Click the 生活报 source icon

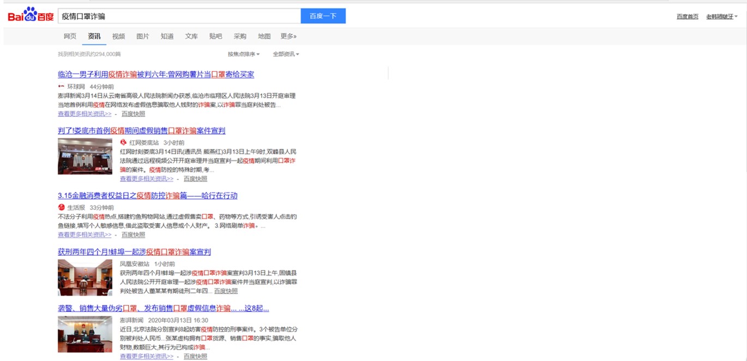coord(62,208)
